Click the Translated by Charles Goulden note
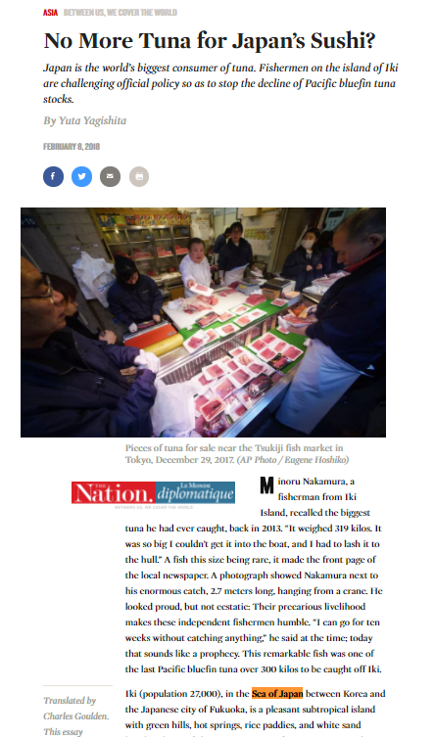 click(76, 709)
